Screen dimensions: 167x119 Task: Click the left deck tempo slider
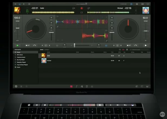tap(18, 28)
